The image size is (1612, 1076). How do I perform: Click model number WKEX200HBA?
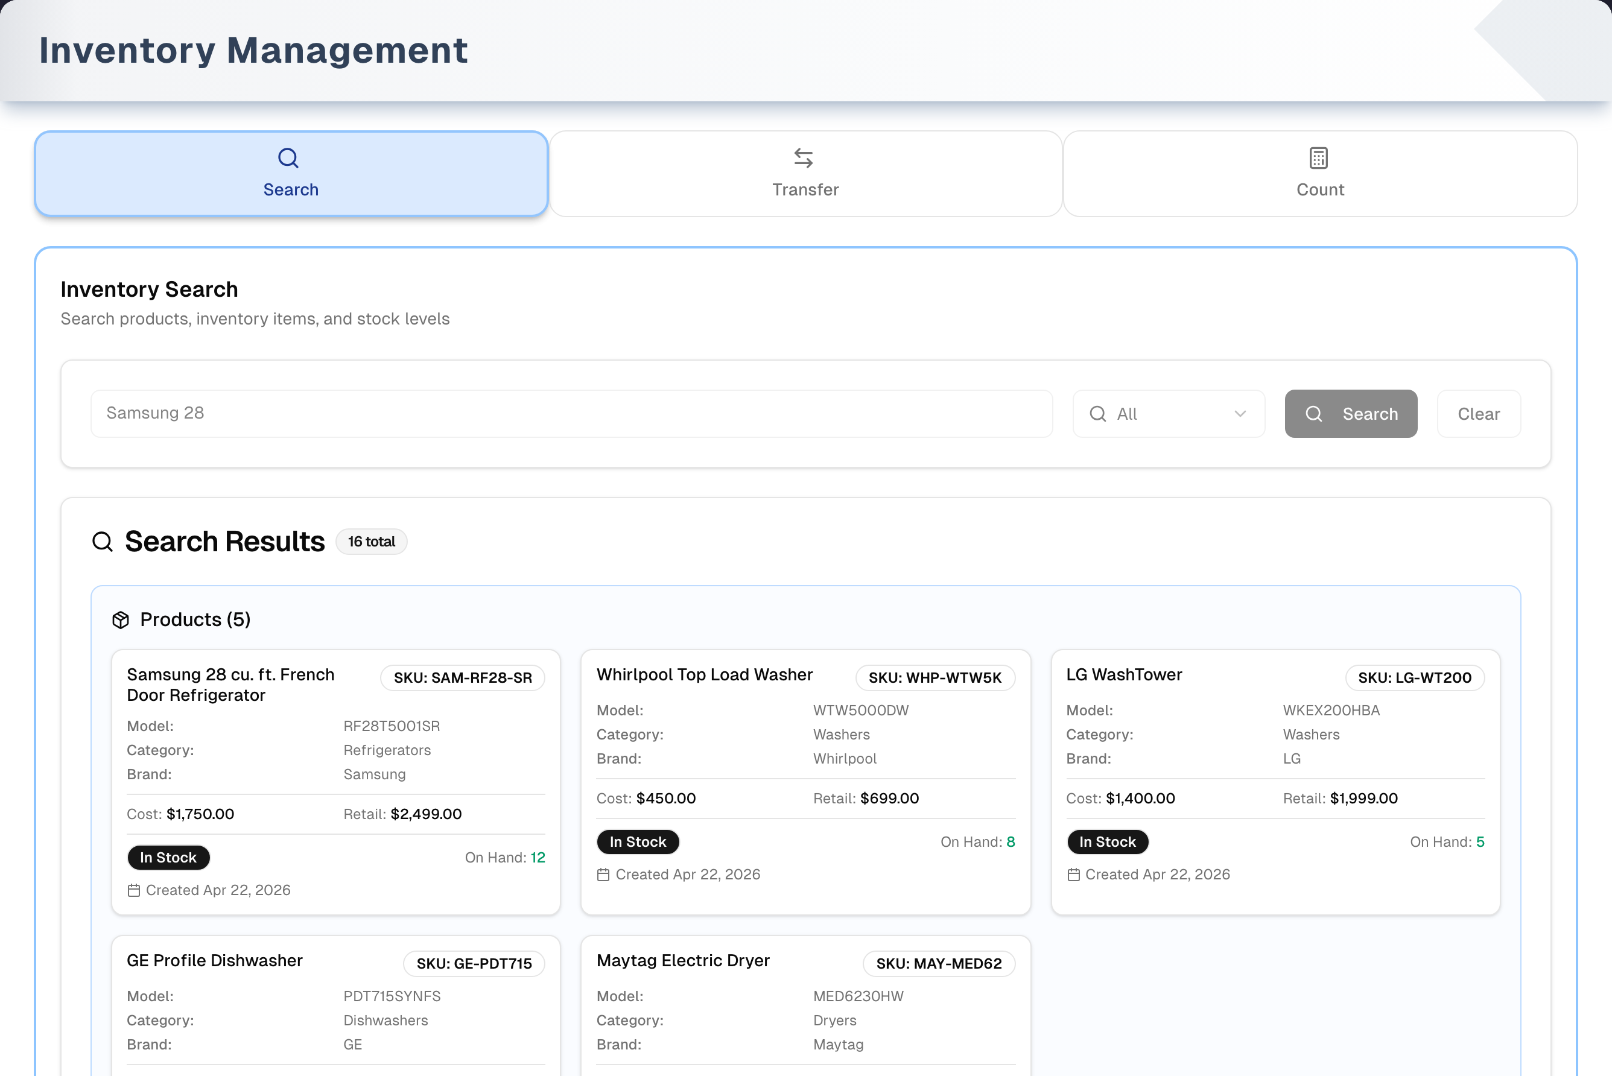(1331, 710)
